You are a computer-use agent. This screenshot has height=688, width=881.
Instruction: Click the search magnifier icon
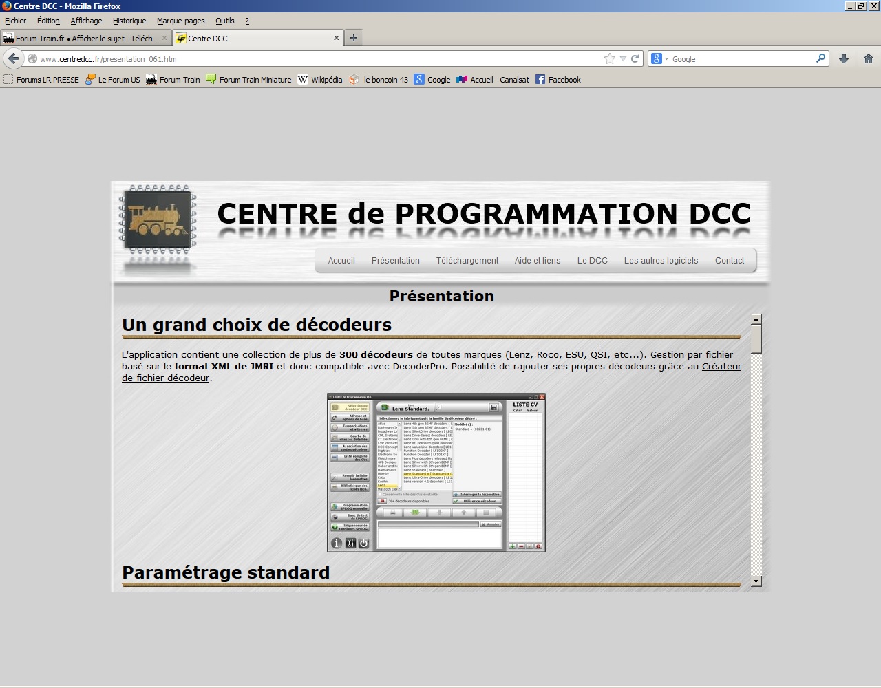pyautogui.click(x=820, y=58)
